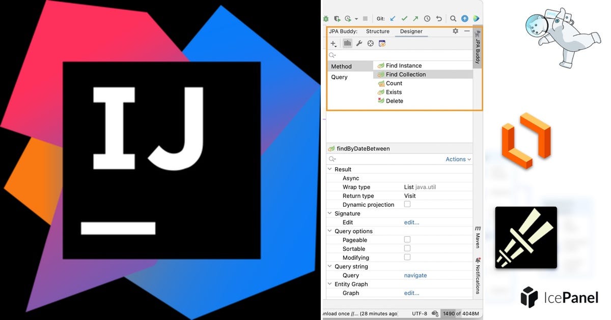This screenshot has height=320, width=611.
Task: Open the search magnifier in the IDE toolbar
Action: [x=453, y=18]
